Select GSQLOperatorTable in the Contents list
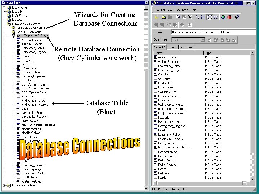Image resolution: width=259 pixels, height=194 pixels. click(x=170, y=113)
